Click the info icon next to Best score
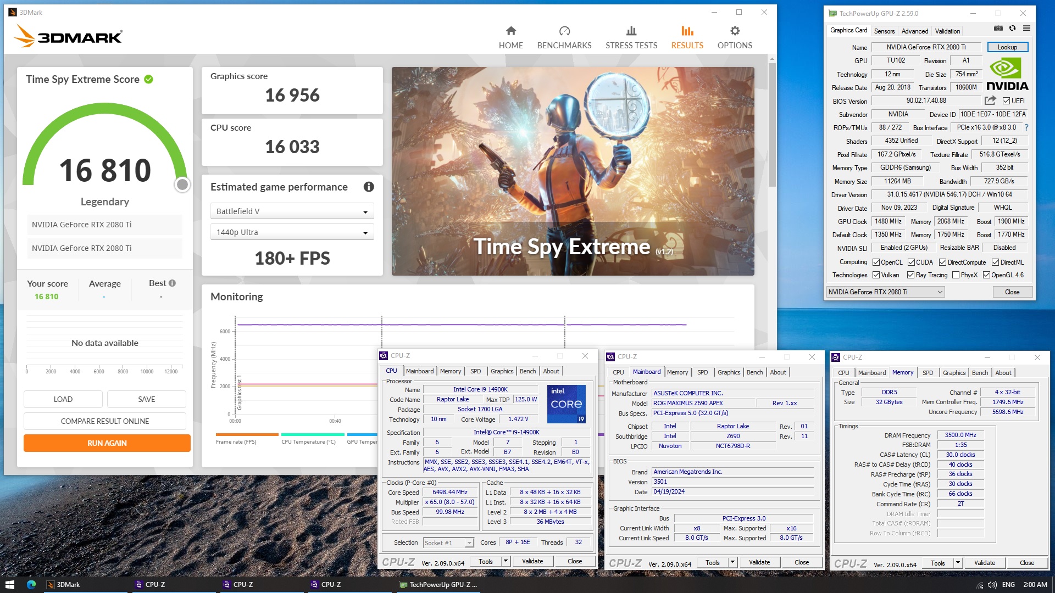This screenshot has width=1055, height=593. [x=172, y=283]
